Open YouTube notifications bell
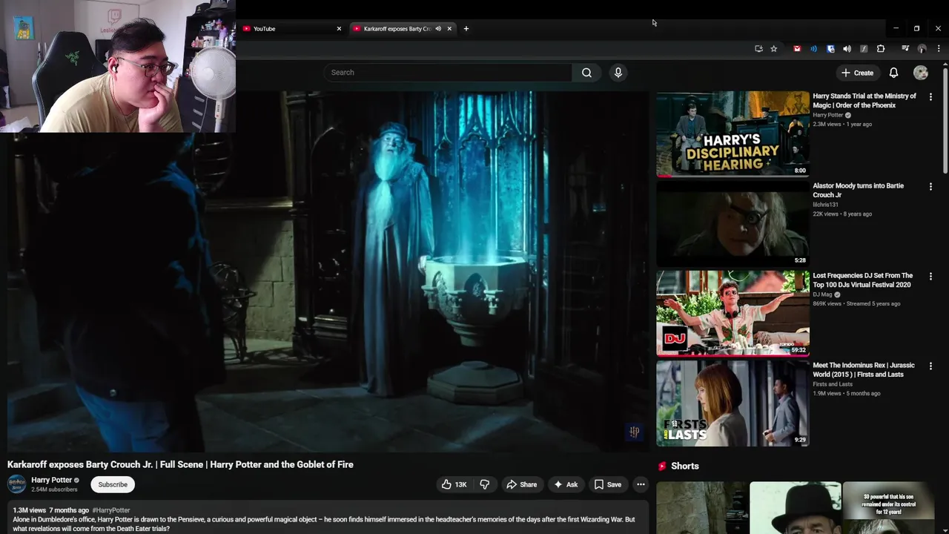 tap(893, 73)
